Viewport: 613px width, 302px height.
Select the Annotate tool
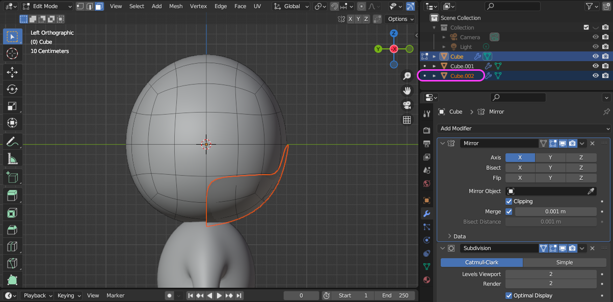click(x=12, y=141)
